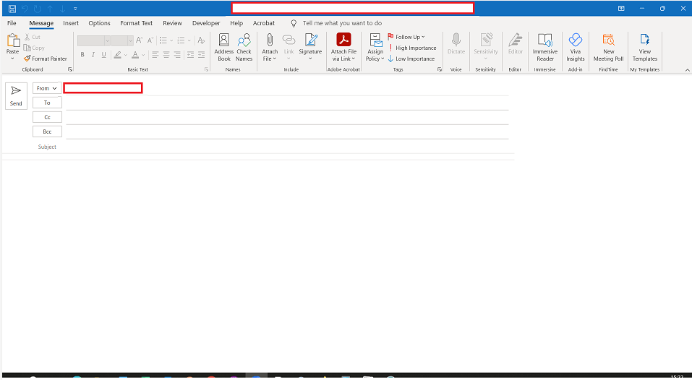Apply the font color swatch
The image size is (692, 380).
(x=135, y=55)
